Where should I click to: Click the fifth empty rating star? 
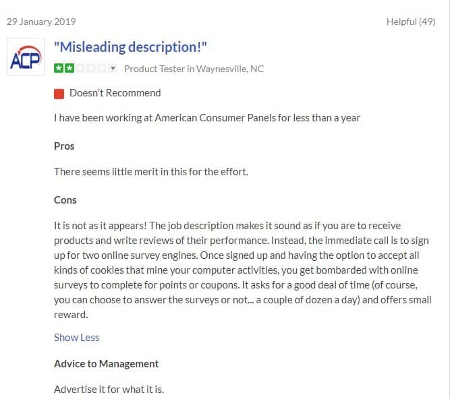101,69
